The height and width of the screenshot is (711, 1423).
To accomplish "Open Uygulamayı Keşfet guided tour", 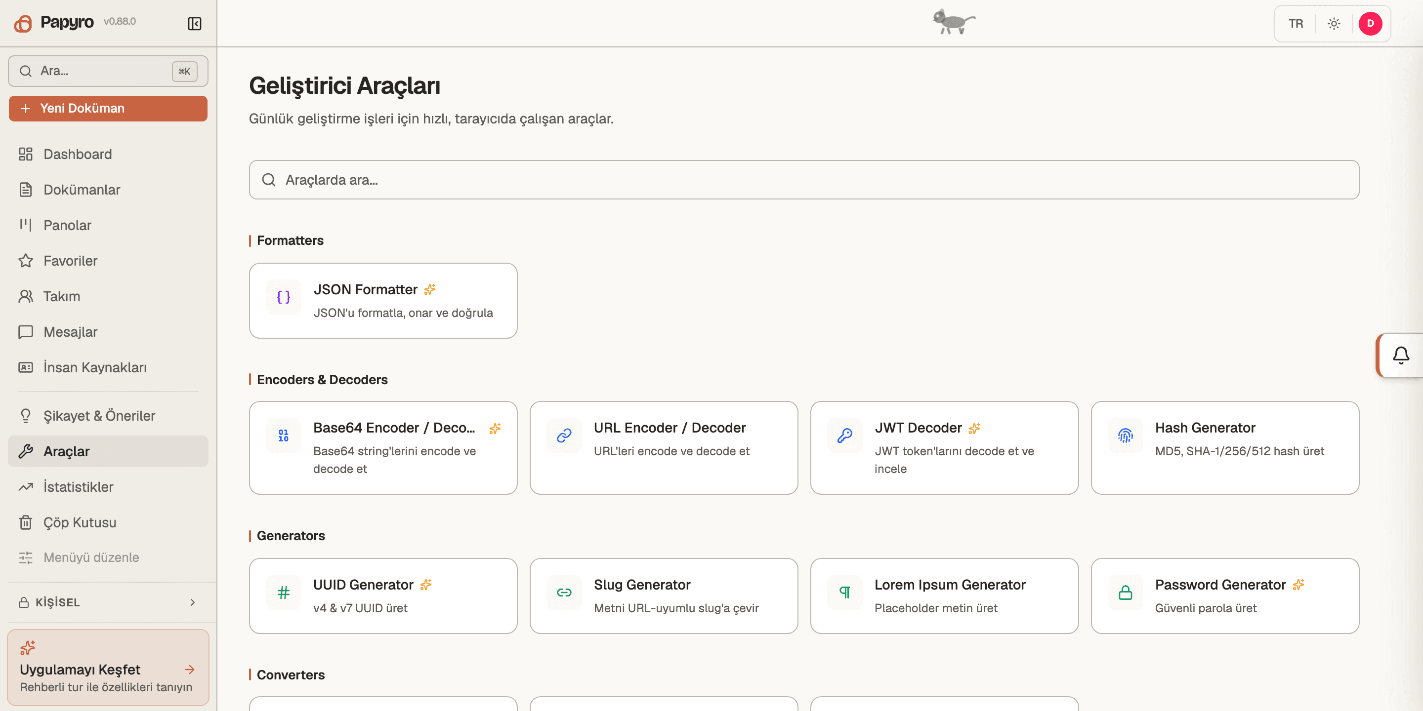I will click(x=108, y=668).
